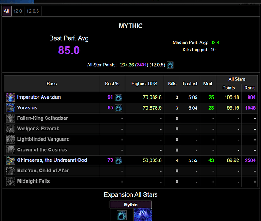
Task: Click the spec icon beside Vorasius 85 percent
Action: (119, 108)
